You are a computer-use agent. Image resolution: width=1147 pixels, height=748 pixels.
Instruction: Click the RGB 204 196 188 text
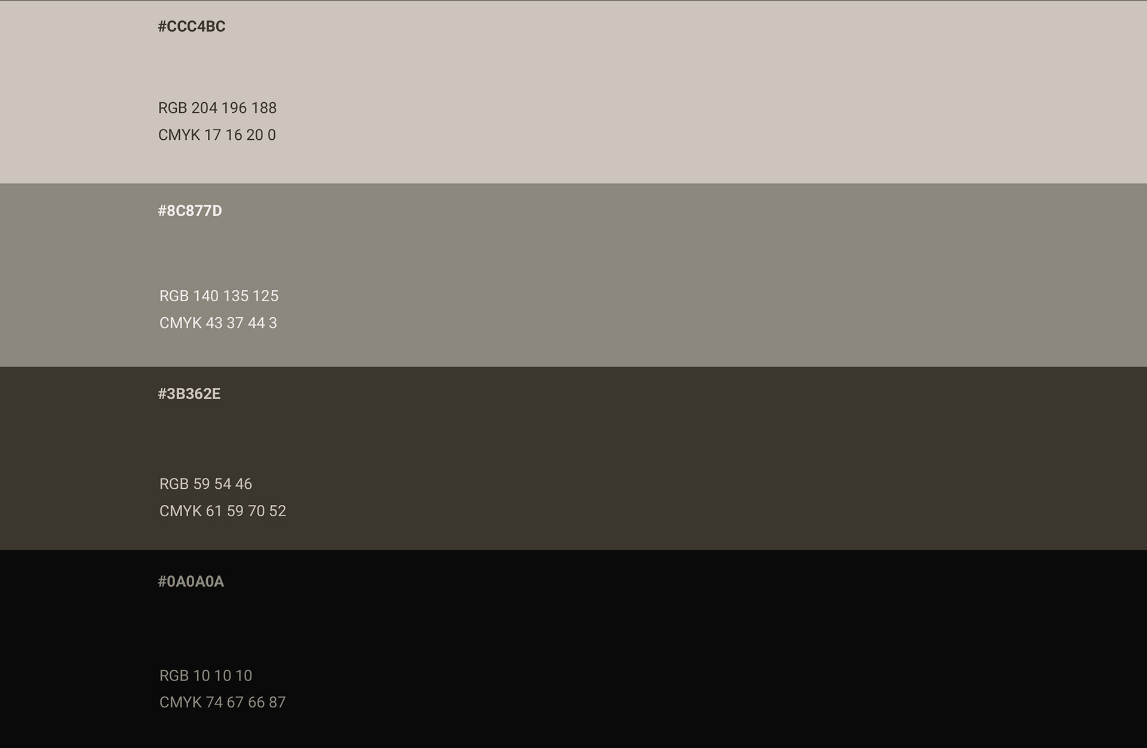pyautogui.click(x=217, y=108)
